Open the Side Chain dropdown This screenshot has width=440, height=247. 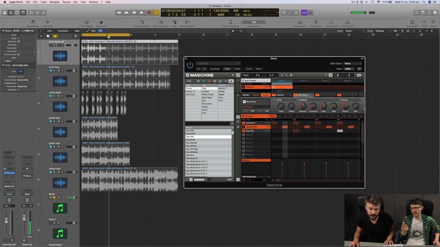353,64
